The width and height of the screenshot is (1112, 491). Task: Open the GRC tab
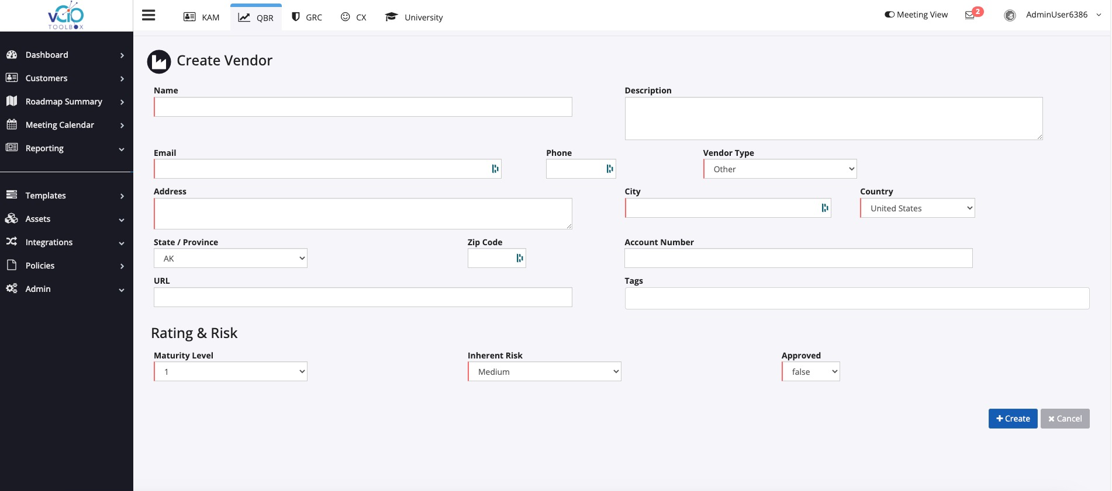307,17
